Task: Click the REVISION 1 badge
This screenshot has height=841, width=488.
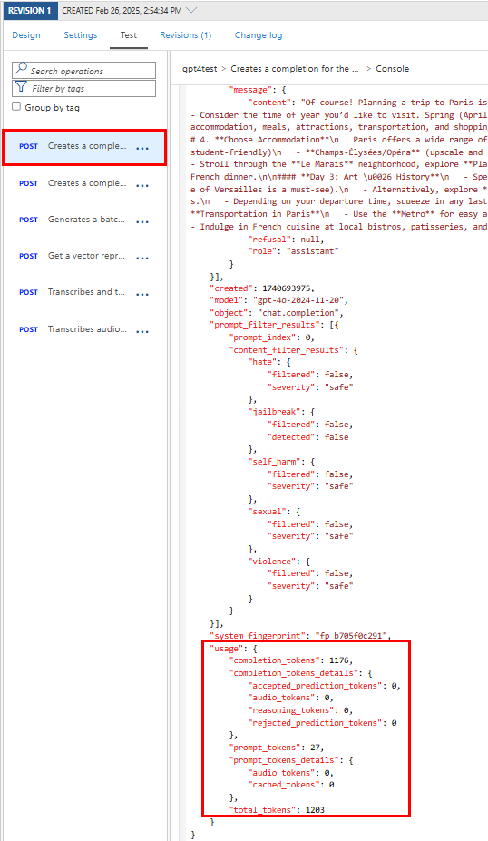Action: (30, 10)
